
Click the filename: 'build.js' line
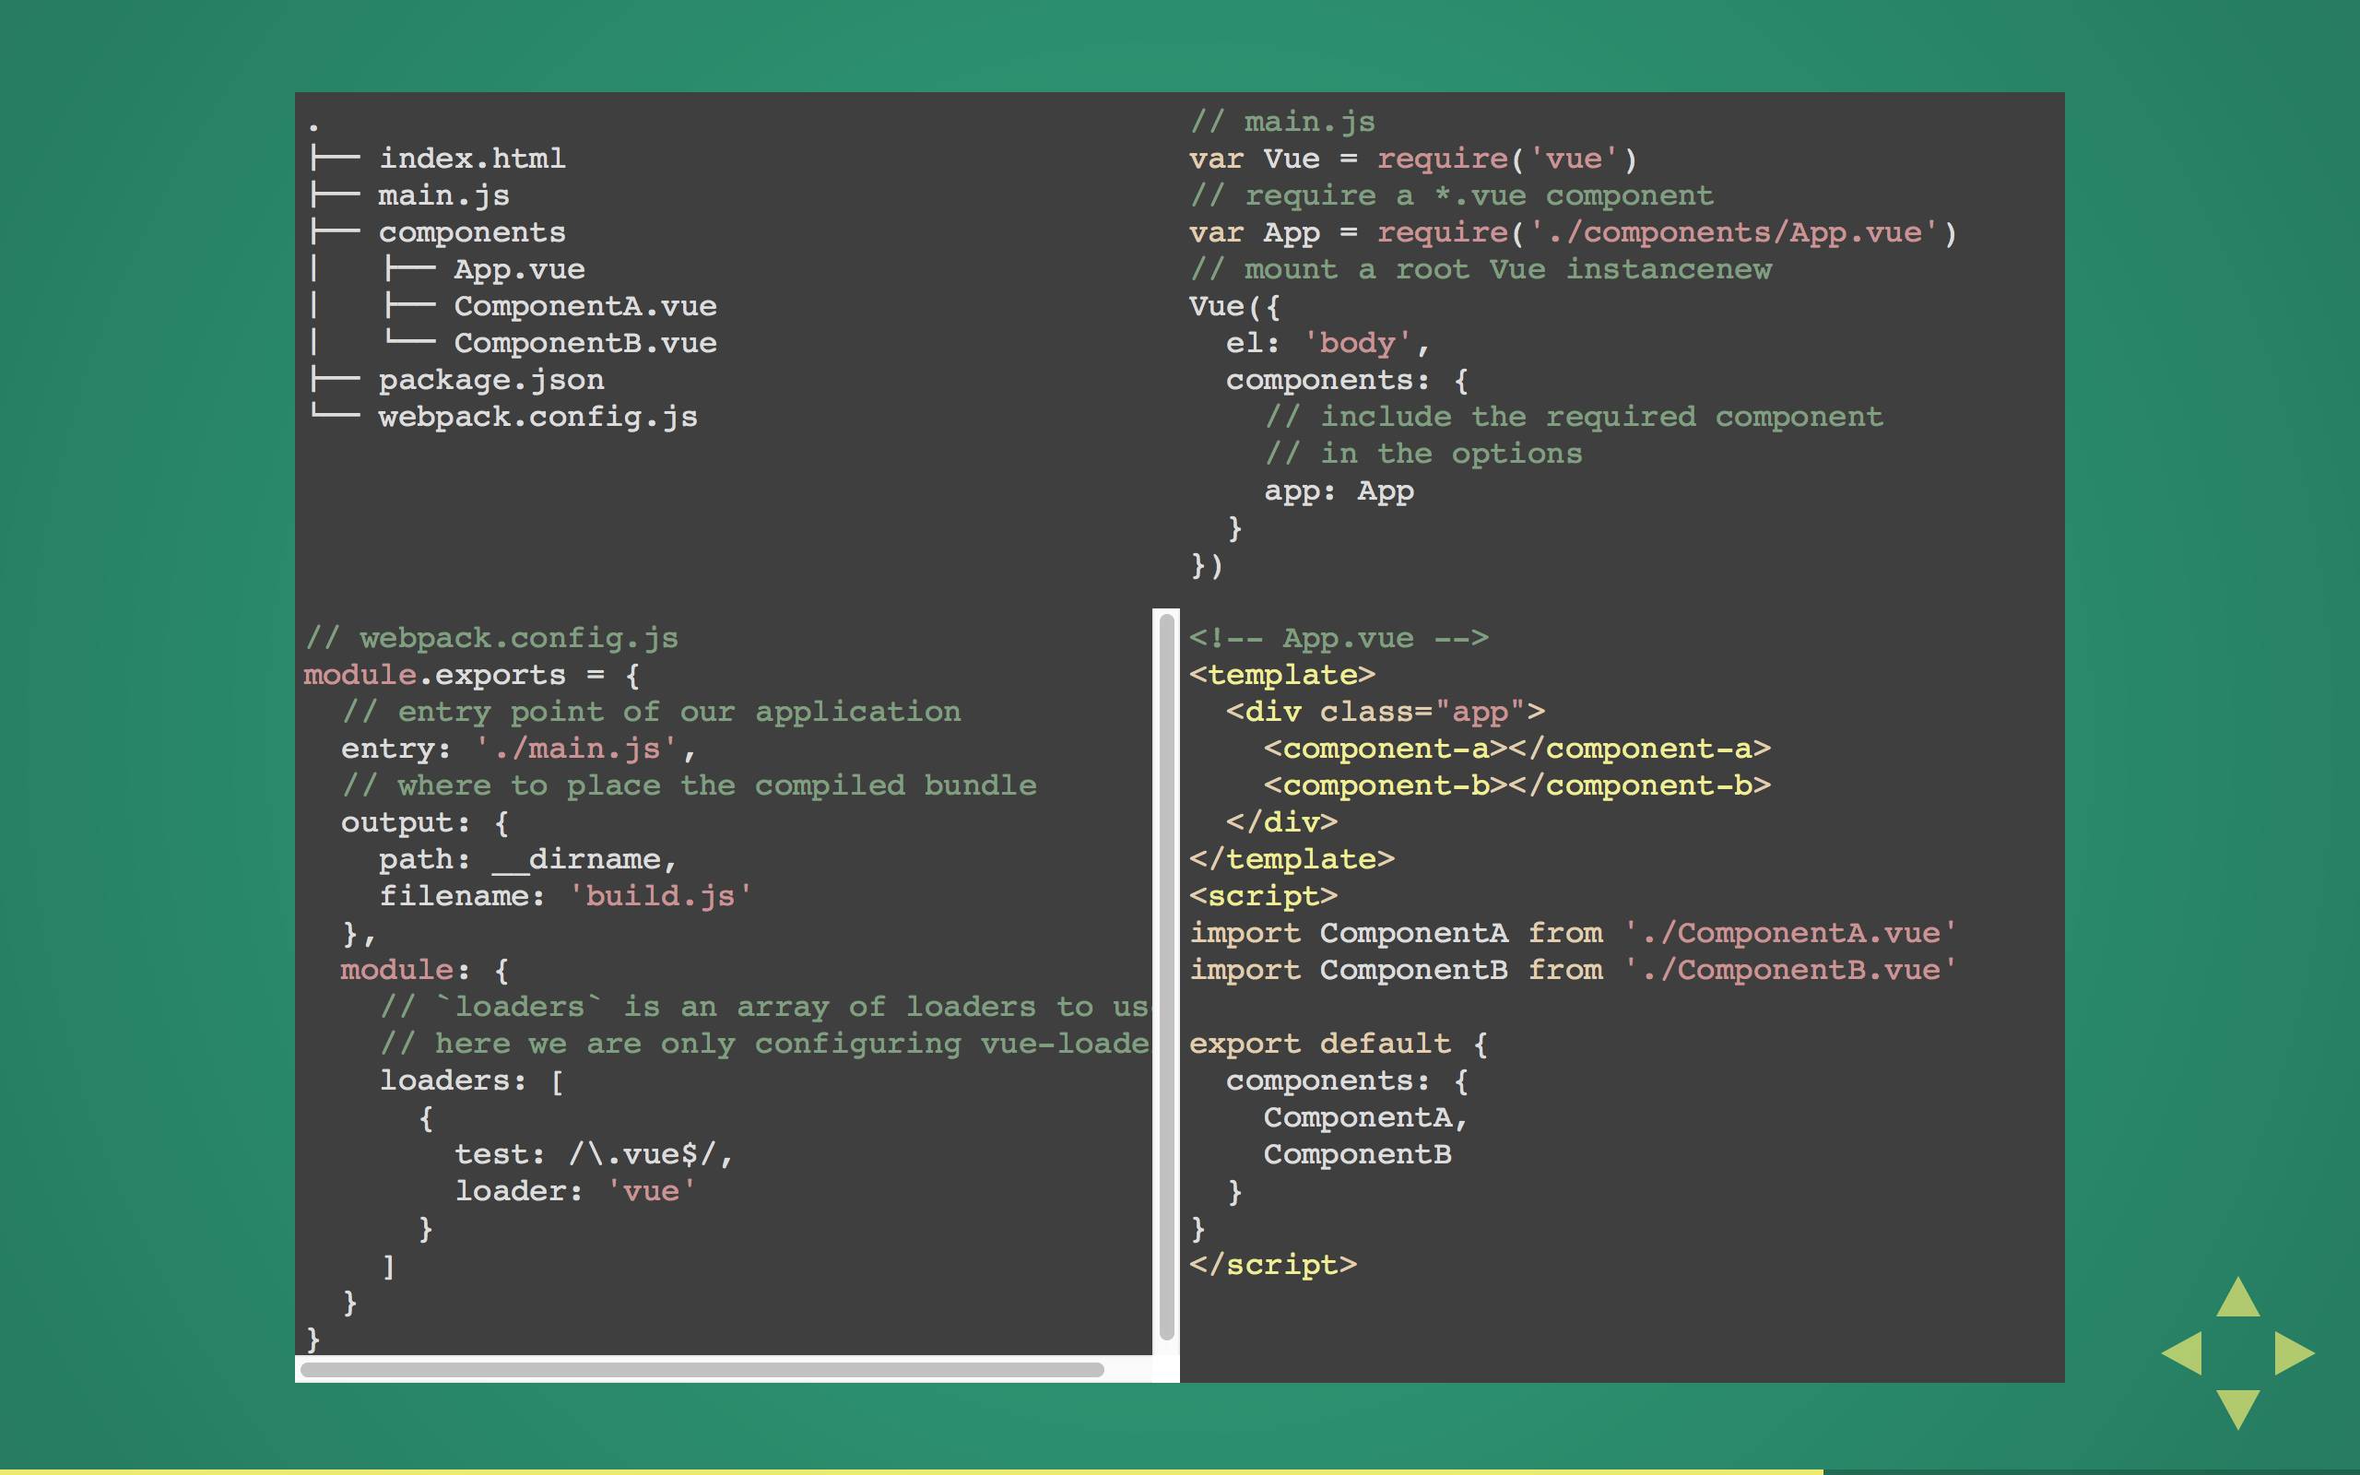click(x=566, y=896)
